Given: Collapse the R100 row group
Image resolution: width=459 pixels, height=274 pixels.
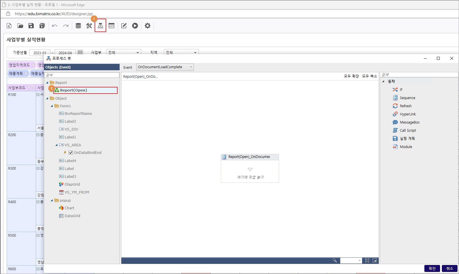Looking at the screenshot, I should tap(38, 94).
